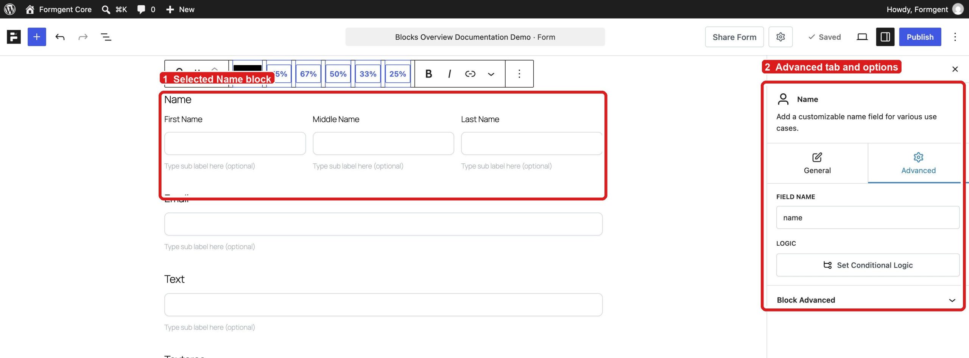Click the Blocks Overview Documentation Demo title bar
The height and width of the screenshot is (358, 969).
475,37
